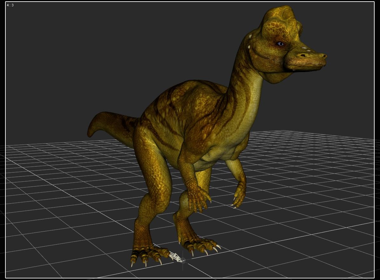Screen dimensions: 380x280
Task: Select the dinosaur's snout
Action: pyautogui.click(x=306, y=60)
